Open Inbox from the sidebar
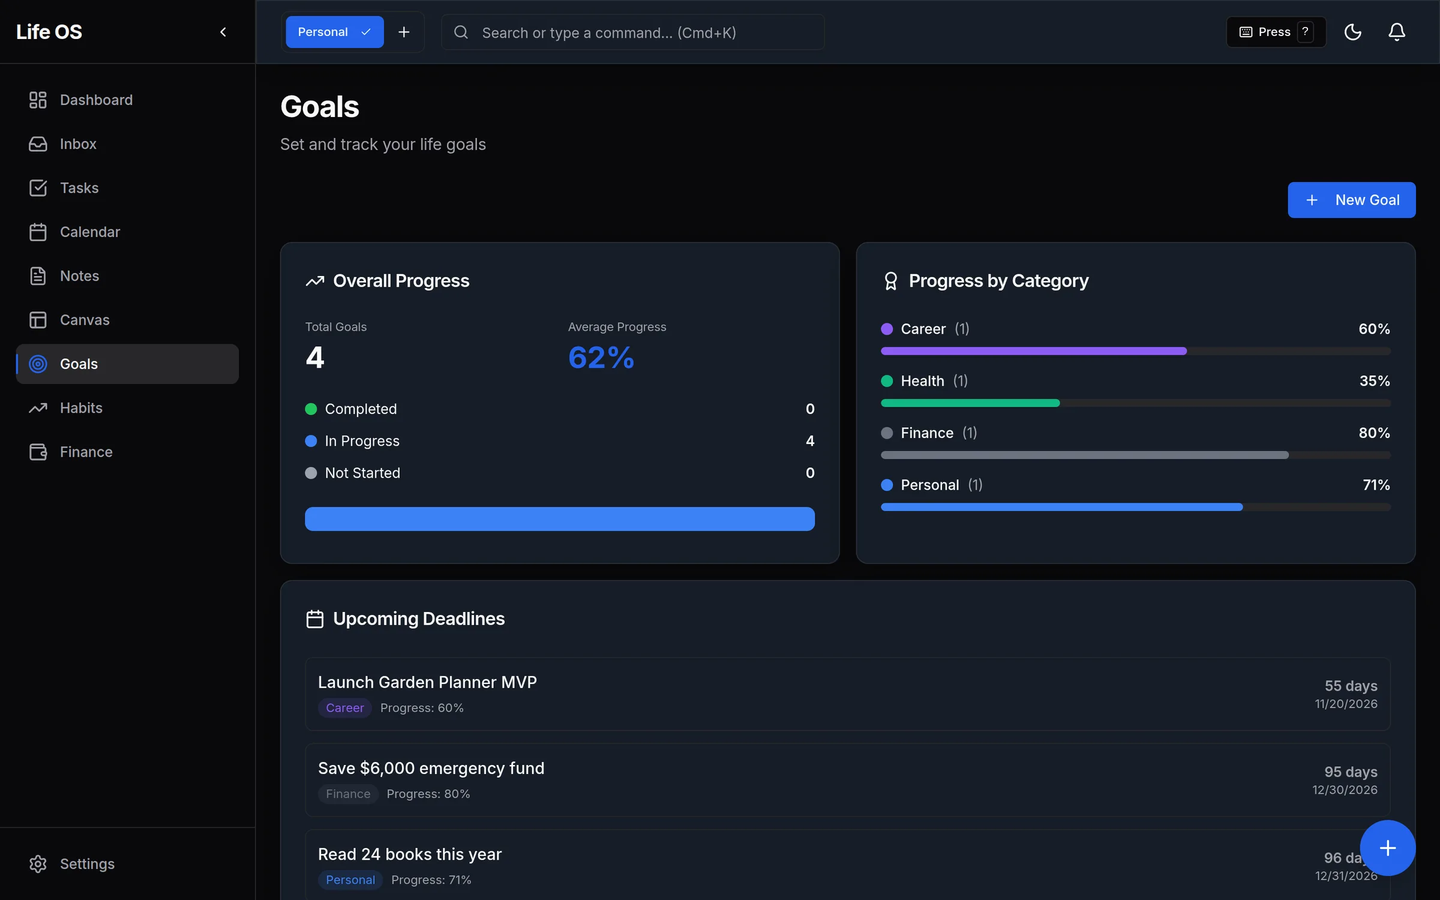The height and width of the screenshot is (900, 1440). tap(127, 144)
